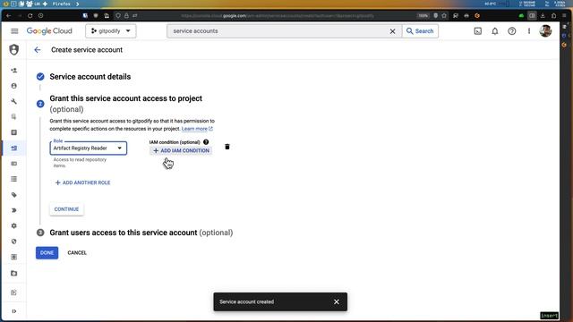Viewport: 573px width, 322px height.
Task: Open the list-lines sidebar icon
Action: pyautogui.click(x=14, y=179)
